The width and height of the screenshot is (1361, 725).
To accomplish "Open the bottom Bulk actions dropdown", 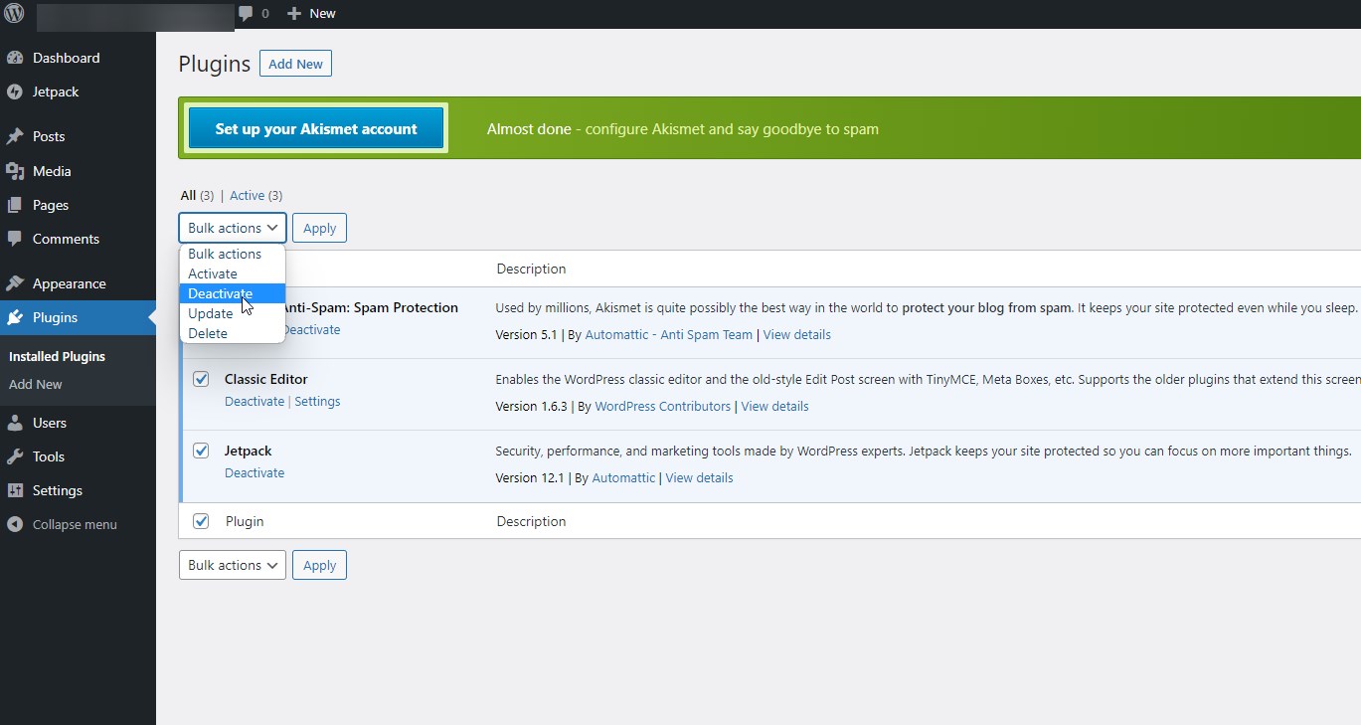I will click(x=232, y=565).
